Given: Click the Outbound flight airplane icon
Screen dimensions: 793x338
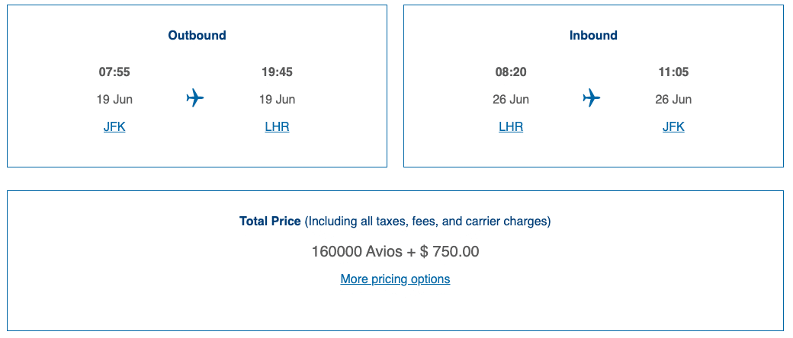Looking at the screenshot, I should pos(195,98).
